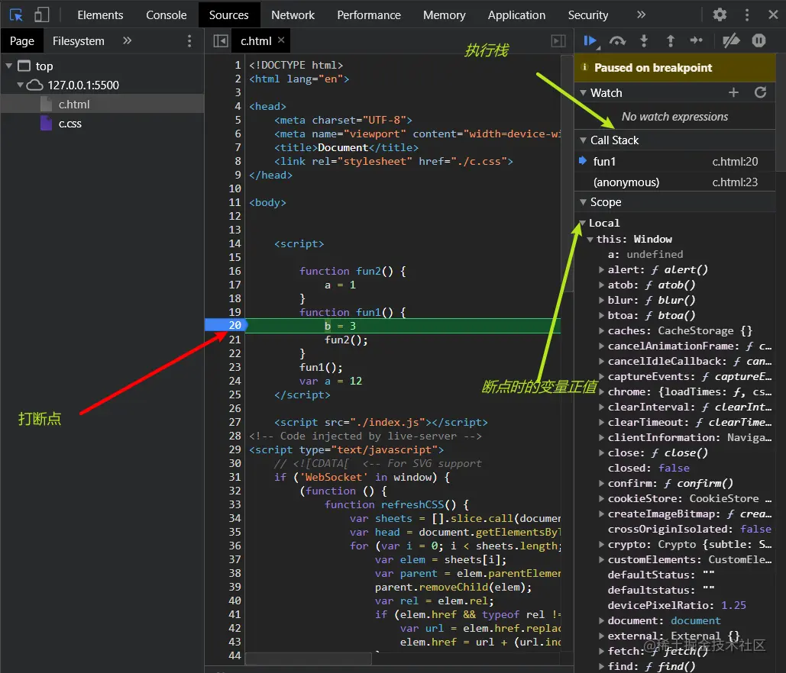The height and width of the screenshot is (673, 786).
Task: Expand the alert function property
Action: point(601,269)
